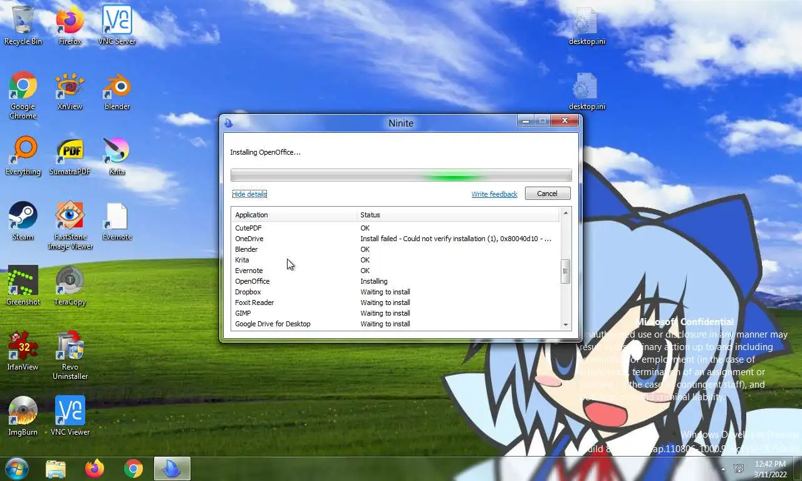Select the CutePDF row
The image size is (802, 481).
(x=395, y=228)
